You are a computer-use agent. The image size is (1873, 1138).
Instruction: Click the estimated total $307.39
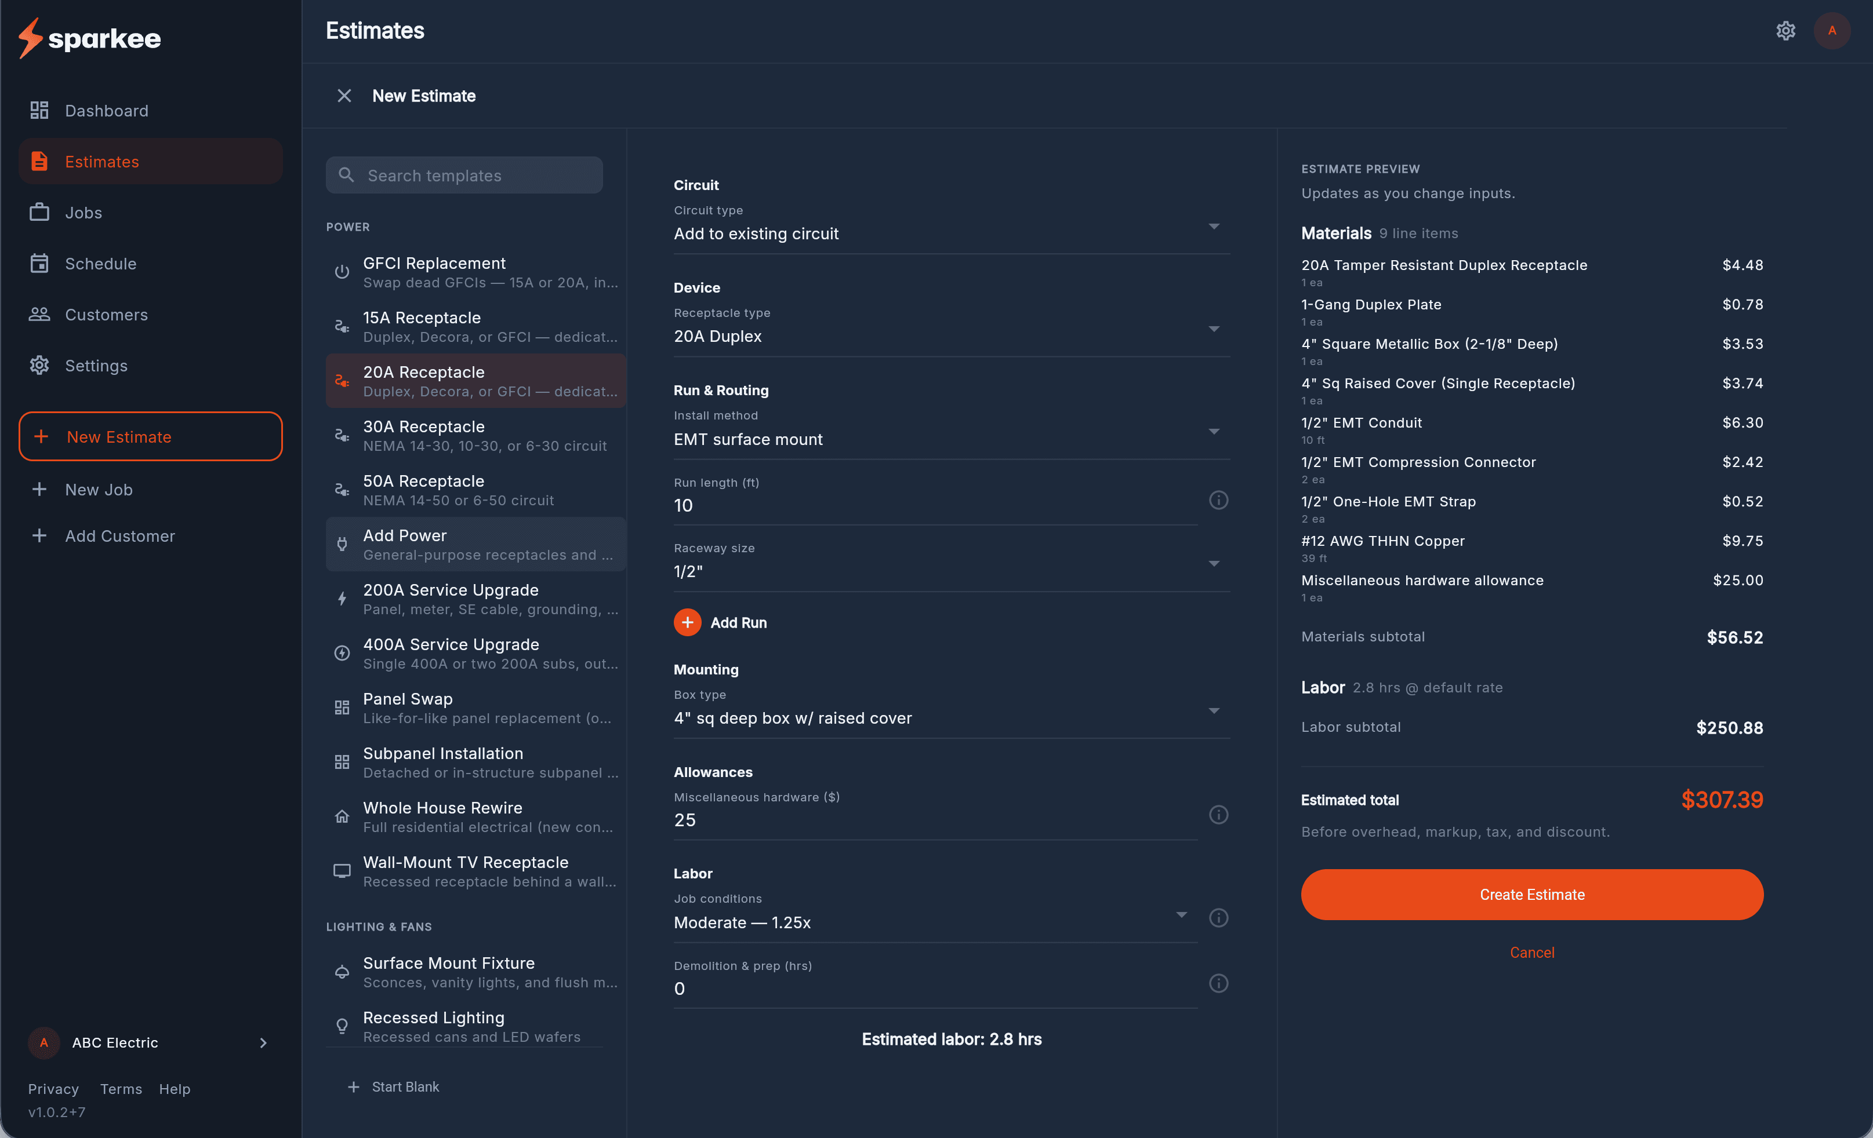(1722, 799)
